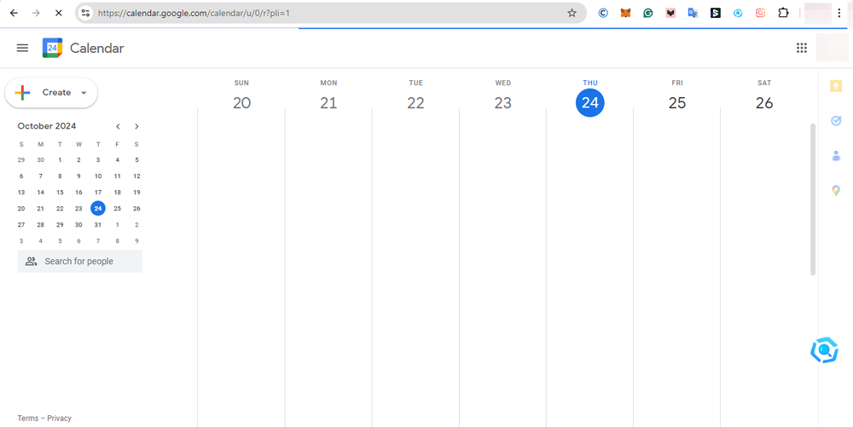Open the black S extension

[716, 13]
